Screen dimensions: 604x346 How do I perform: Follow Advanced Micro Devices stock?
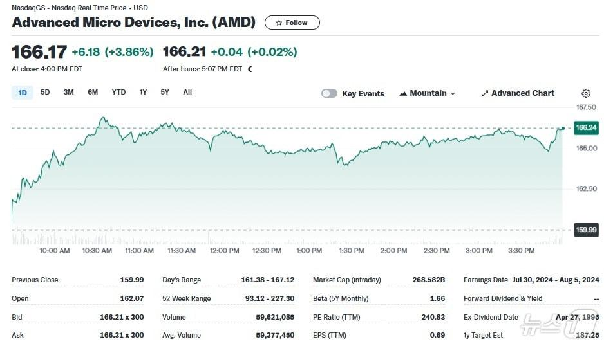pyautogui.click(x=292, y=23)
